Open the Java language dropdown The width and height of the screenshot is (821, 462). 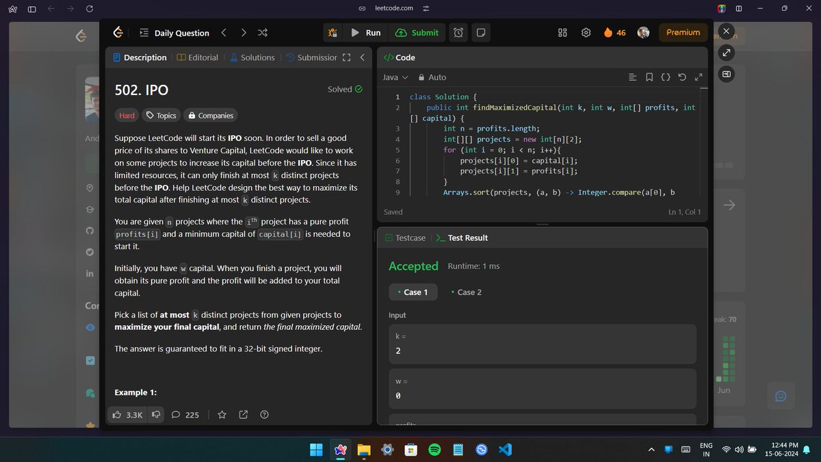(x=395, y=77)
